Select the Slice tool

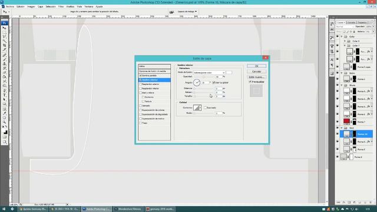[x=4, y=49]
